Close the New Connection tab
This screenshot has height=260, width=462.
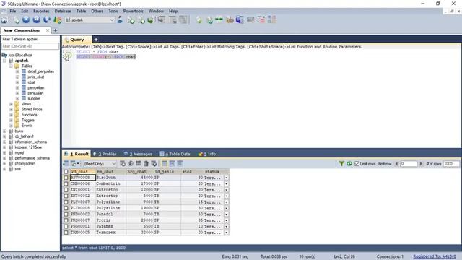click(48, 30)
